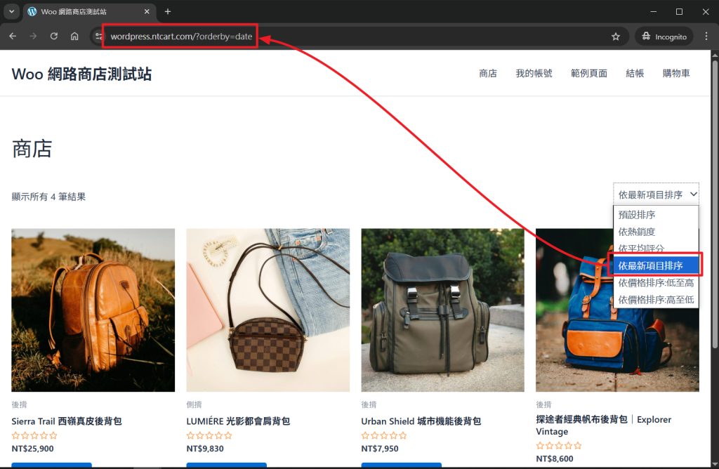Click the star rating under Urban Shield

point(384,435)
